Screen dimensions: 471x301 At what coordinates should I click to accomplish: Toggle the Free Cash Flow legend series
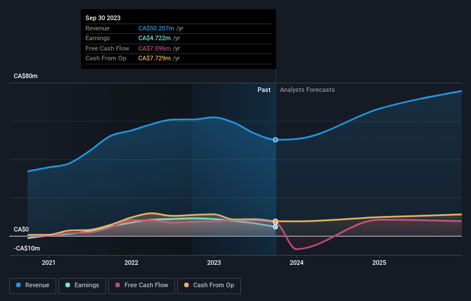click(142, 285)
